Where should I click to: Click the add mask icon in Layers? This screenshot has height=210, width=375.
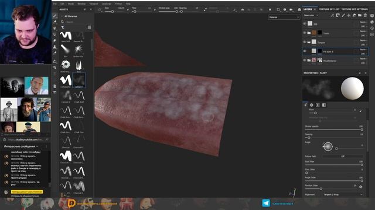tap(337, 16)
